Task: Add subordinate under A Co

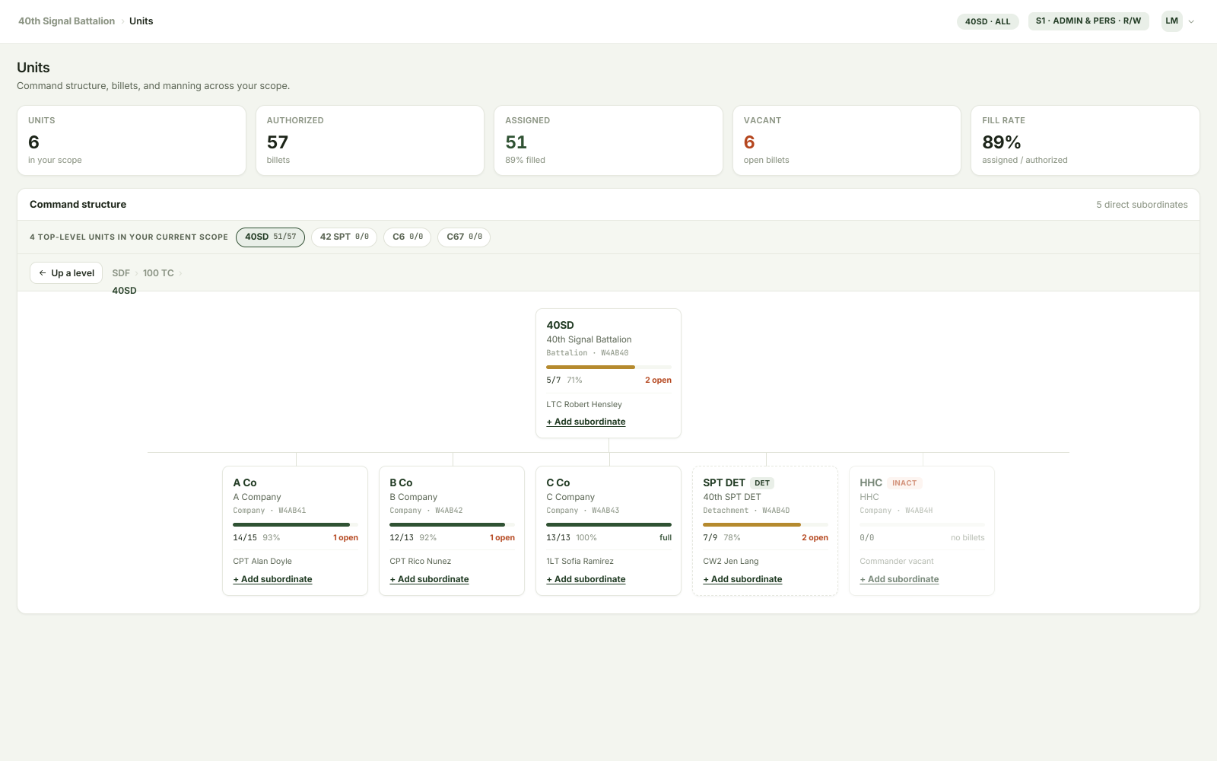Action: click(x=272, y=579)
